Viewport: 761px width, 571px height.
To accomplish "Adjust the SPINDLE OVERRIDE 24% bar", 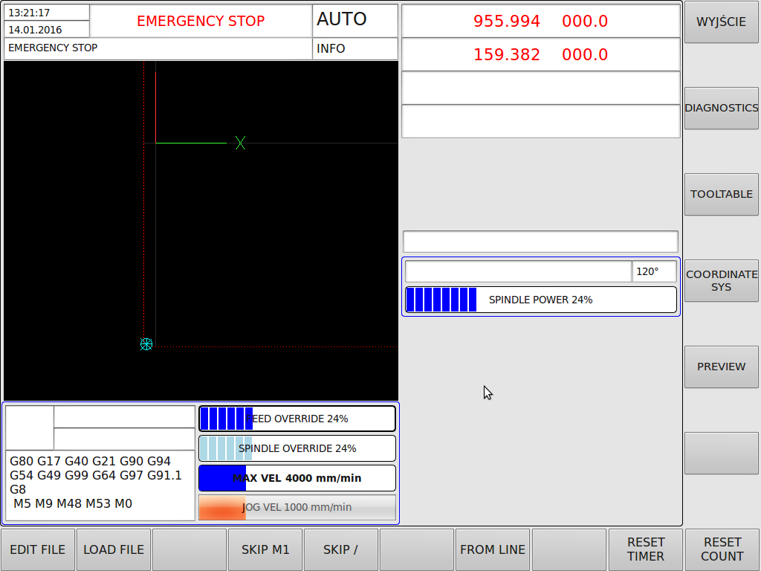I will click(x=297, y=448).
